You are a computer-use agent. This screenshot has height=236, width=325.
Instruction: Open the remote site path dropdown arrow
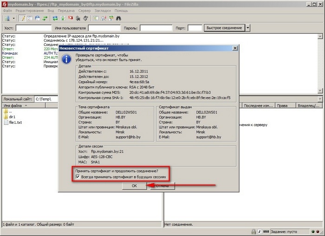pos(320,99)
